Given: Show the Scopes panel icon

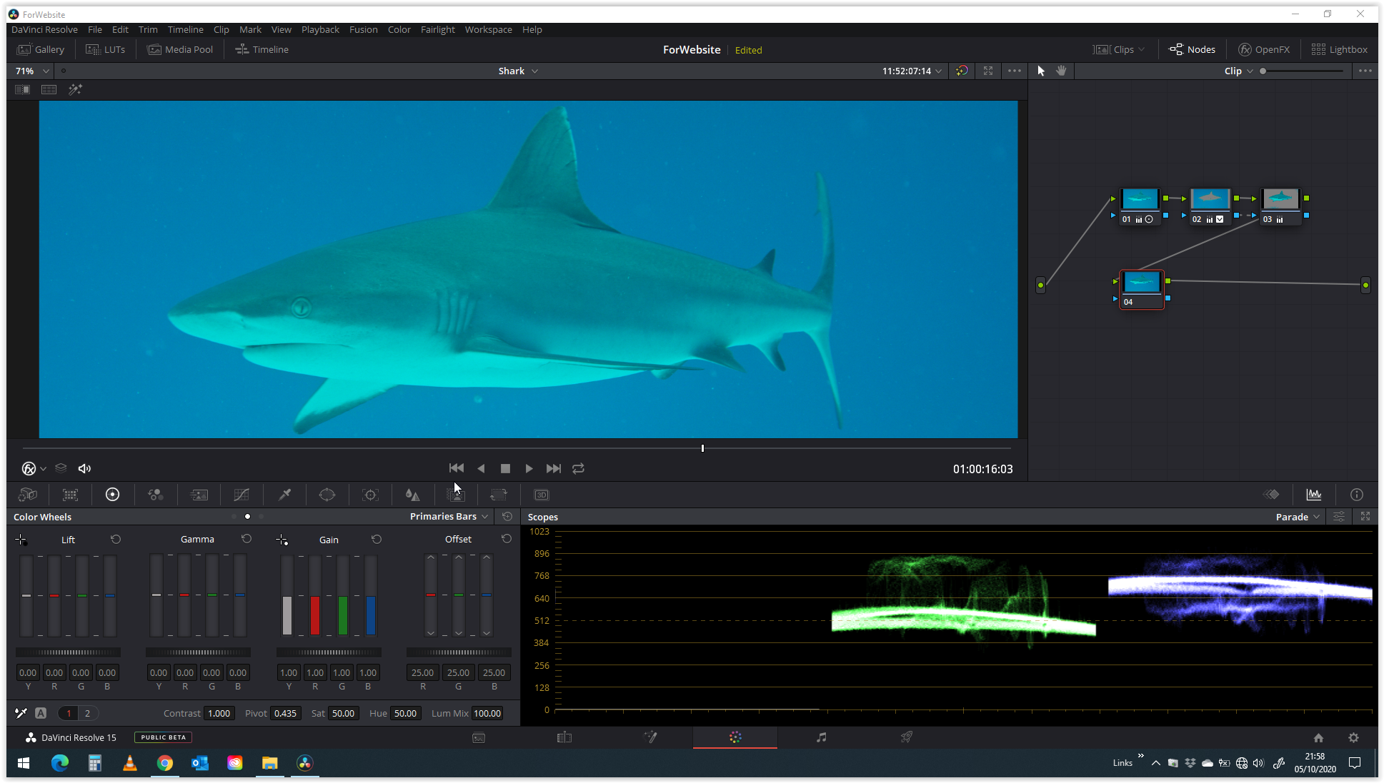Looking at the screenshot, I should click(x=1313, y=495).
